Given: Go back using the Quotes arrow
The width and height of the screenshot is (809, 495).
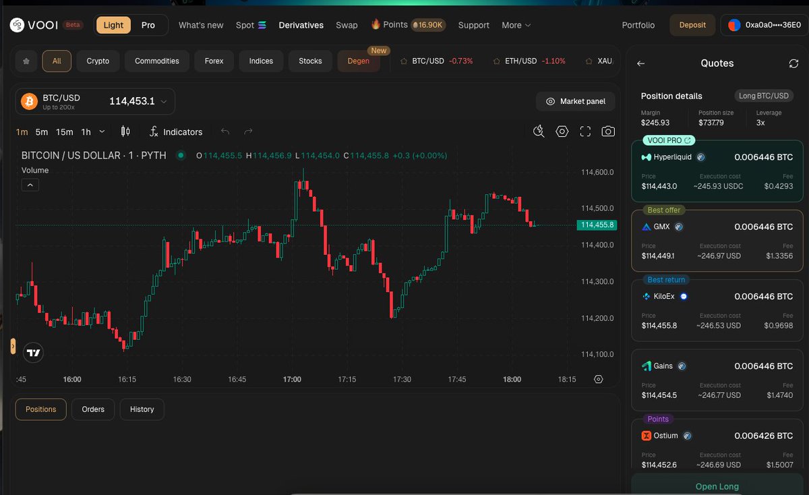Looking at the screenshot, I should click(640, 63).
